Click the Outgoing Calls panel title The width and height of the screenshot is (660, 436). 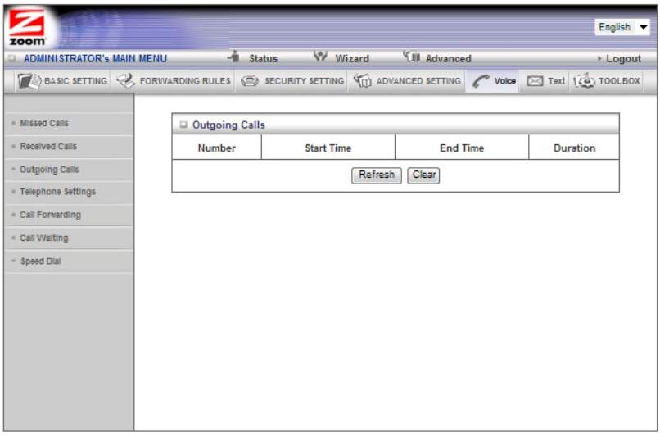click(228, 125)
